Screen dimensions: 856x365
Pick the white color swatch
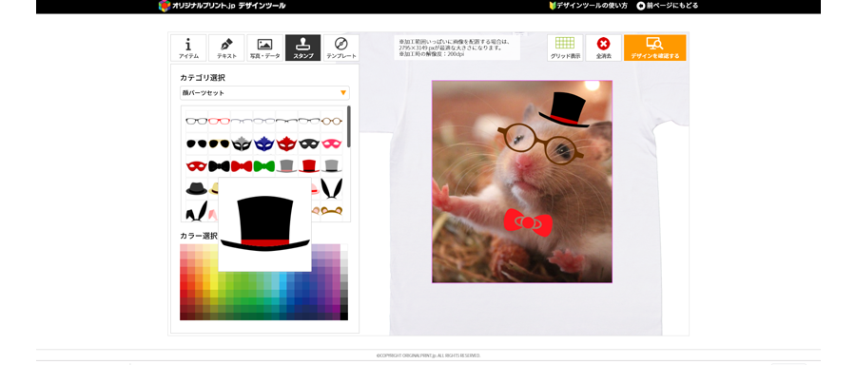point(344,248)
